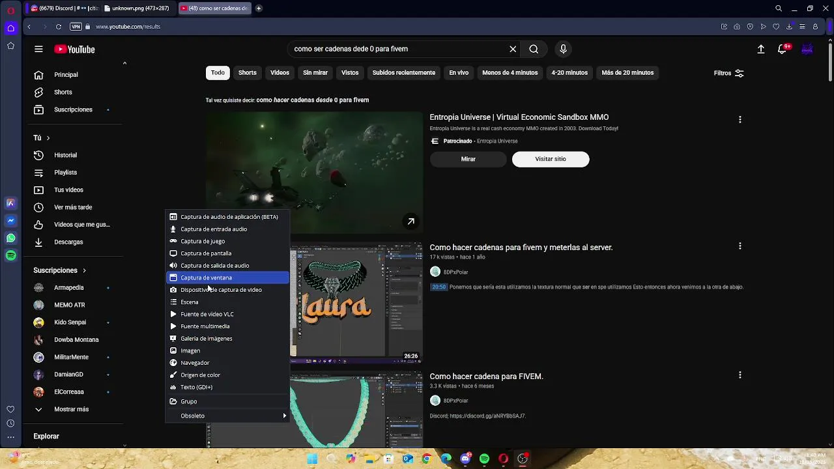Open YouTube notifications bell
Viewport: 834px width, 469px height.
click(x=783, y=49)
